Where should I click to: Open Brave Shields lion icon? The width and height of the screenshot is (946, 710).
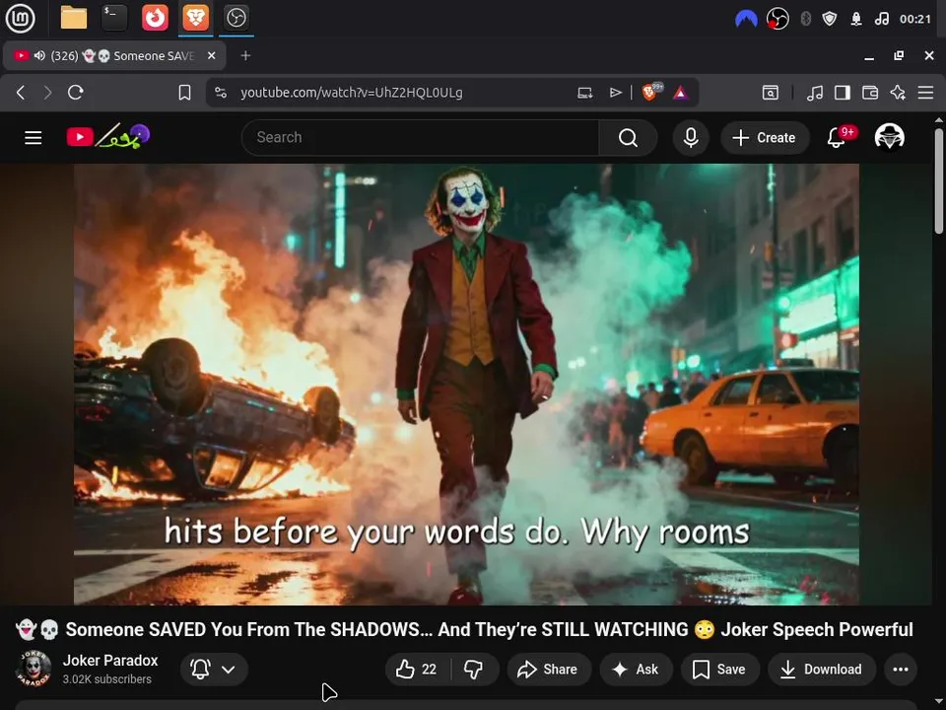(x=651, y=92)
